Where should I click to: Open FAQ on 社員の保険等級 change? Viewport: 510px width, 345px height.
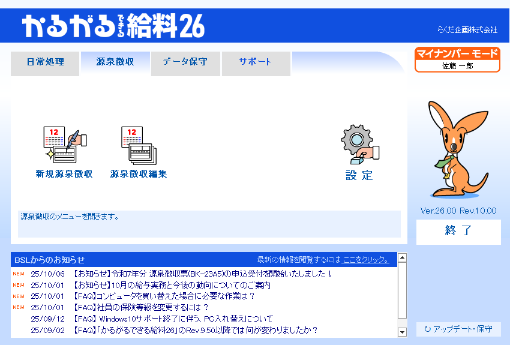140,308
